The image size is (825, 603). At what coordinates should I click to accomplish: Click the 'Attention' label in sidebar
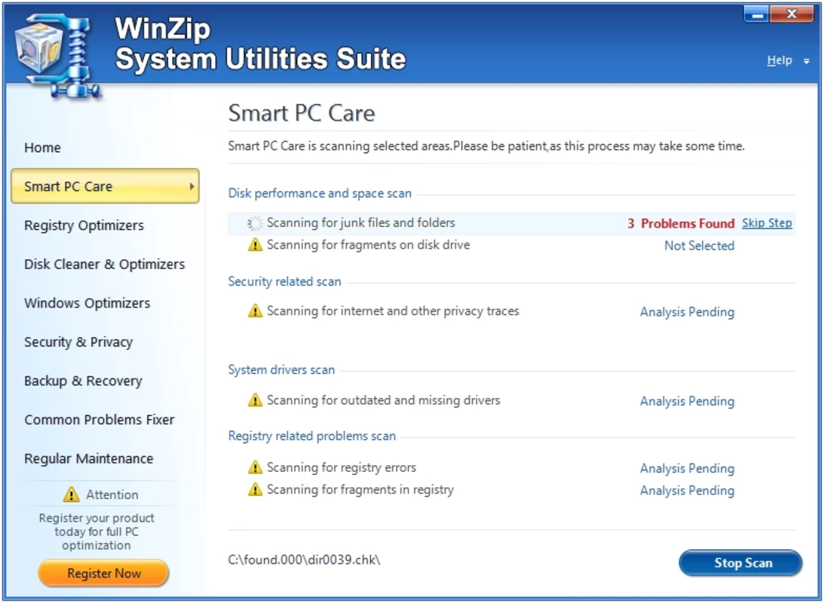click(112, 494)
